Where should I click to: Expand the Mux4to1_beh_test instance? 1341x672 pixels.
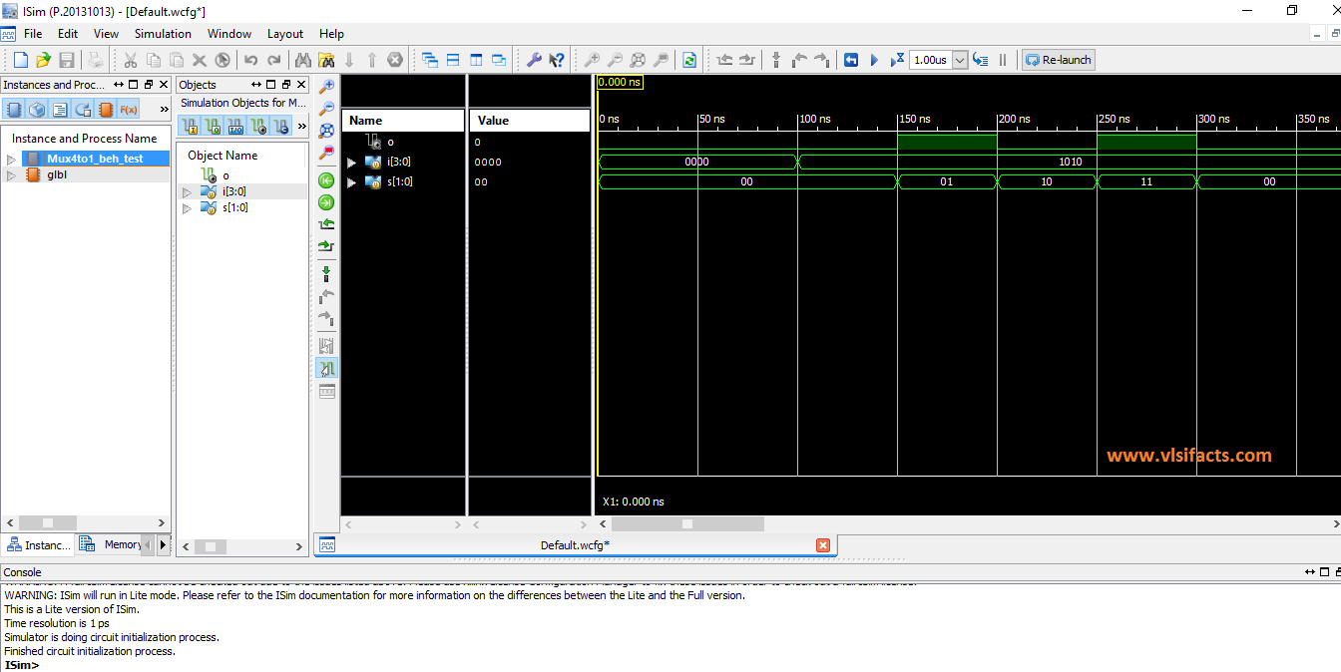point(10,157)
